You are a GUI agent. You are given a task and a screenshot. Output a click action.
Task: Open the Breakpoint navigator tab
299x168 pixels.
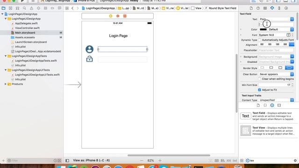coord(52,8)
